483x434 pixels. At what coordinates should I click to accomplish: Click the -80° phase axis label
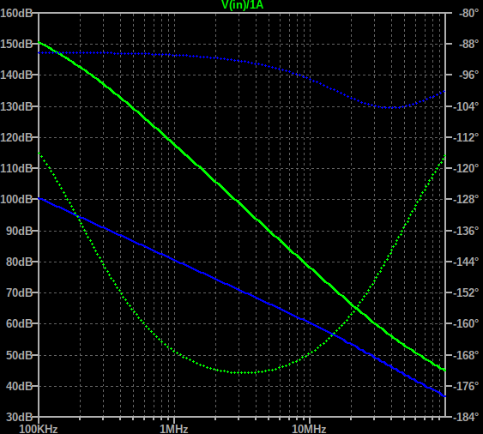coord(468,13)
